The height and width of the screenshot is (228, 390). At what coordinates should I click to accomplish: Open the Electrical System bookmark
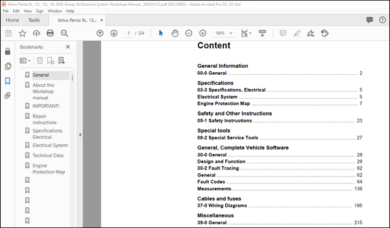point(50,145)
